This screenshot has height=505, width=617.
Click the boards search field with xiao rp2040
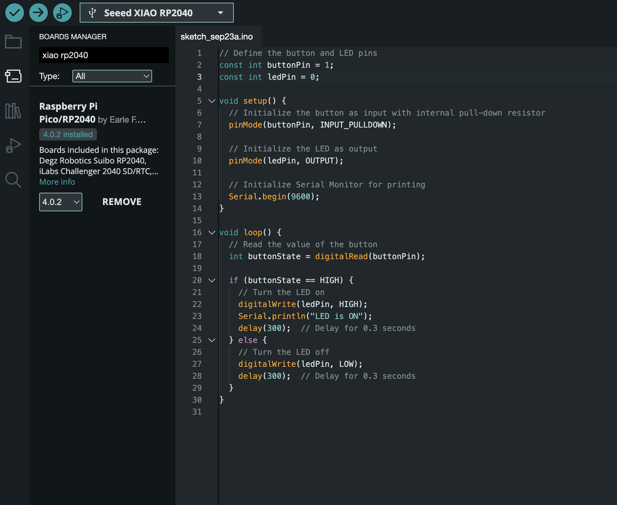point(104,55)
